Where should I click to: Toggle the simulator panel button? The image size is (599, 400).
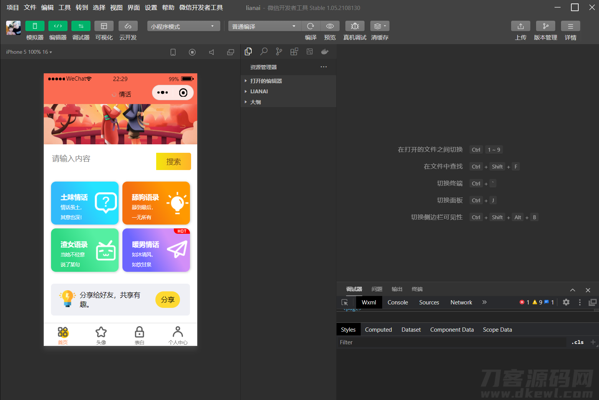pos(35,26)
